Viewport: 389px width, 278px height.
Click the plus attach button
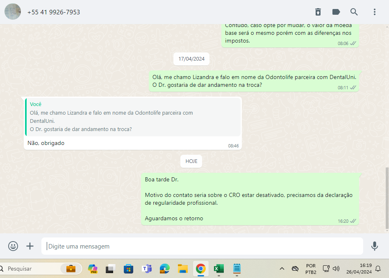click(x=30, y=246)
